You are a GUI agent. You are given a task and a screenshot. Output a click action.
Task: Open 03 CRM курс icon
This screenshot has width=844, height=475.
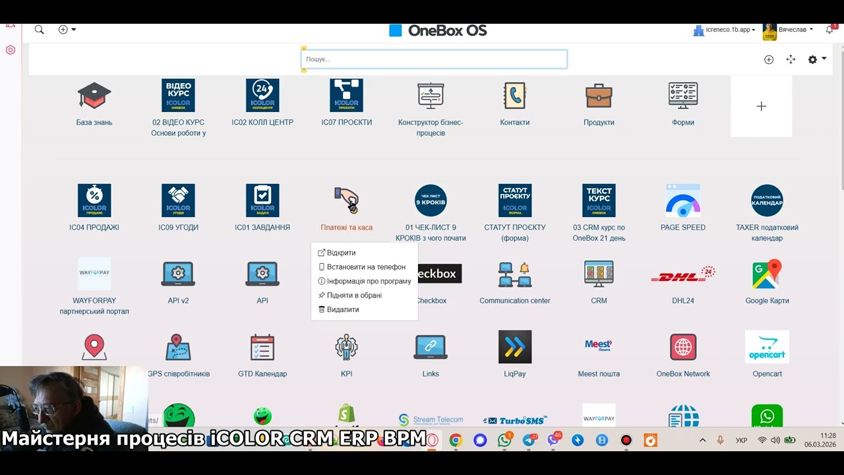[599, 201]
